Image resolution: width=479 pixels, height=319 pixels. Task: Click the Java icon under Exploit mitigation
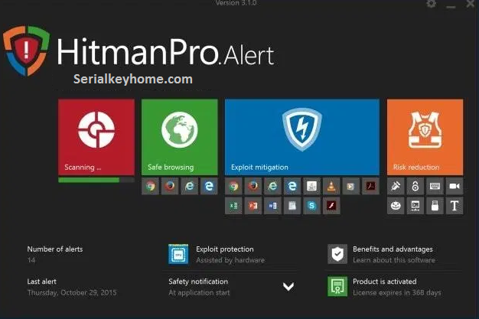coord(312,186)
